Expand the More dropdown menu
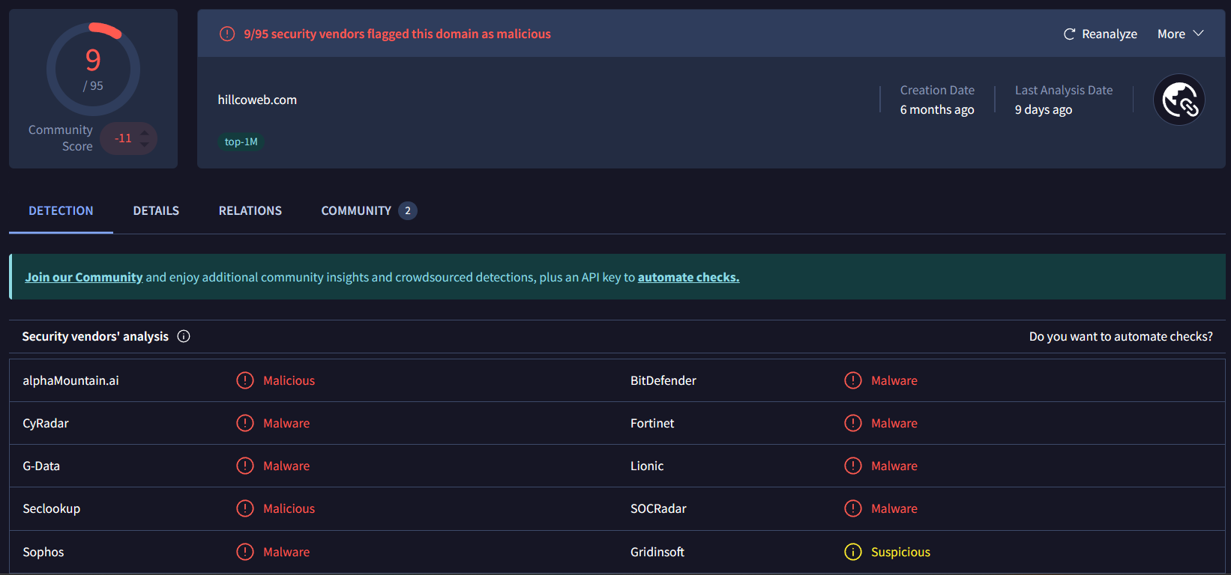The height and width of the screenshot is (575, 1231). [1180, 34]
